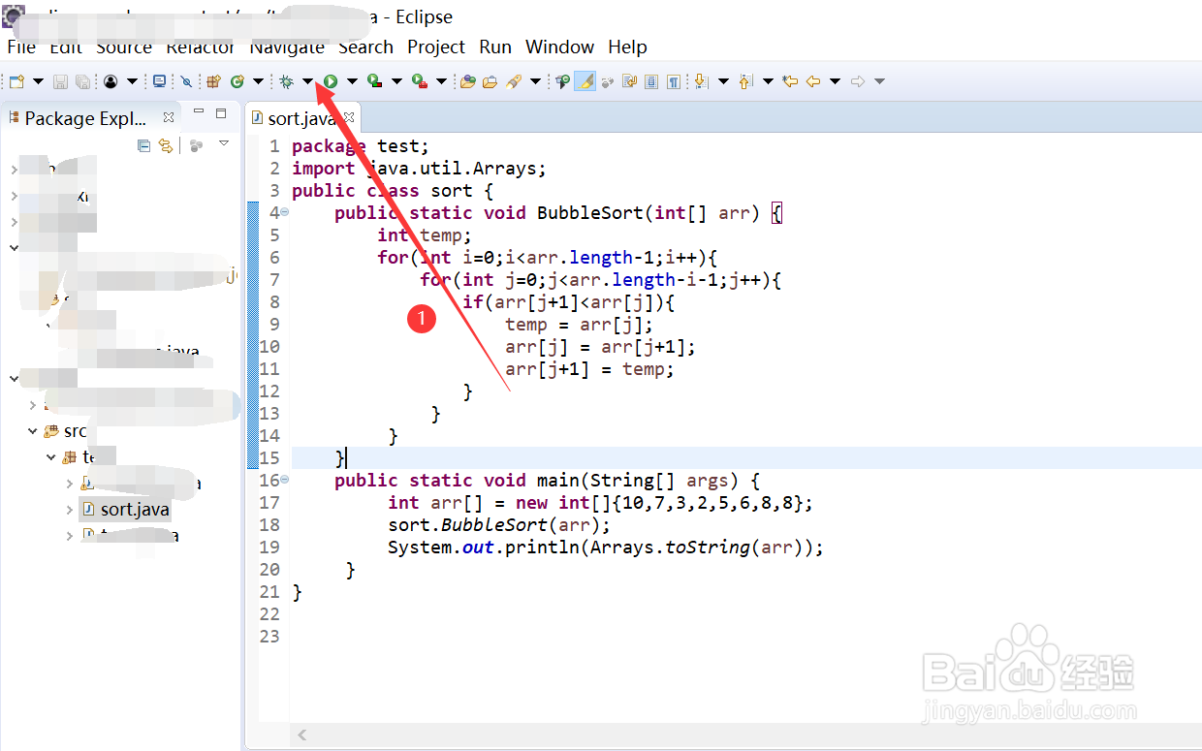Click the Next Annotation down-arrow icon

(x=702, y=81)
